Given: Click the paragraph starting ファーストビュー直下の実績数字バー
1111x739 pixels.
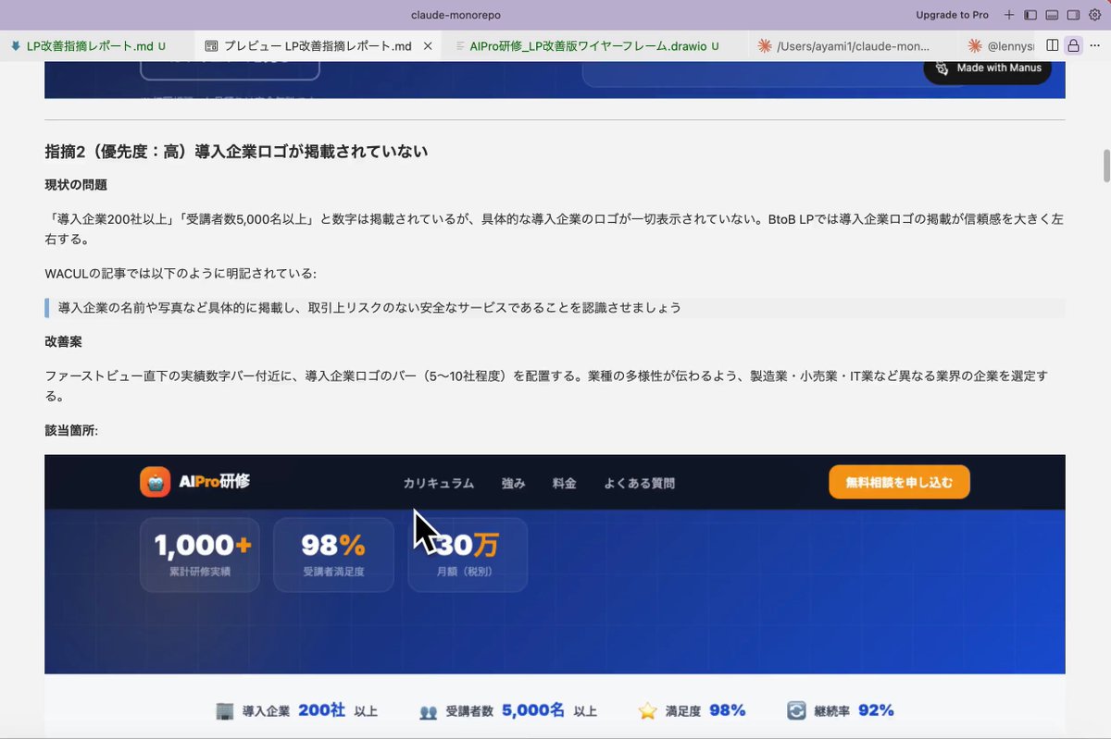Looking at the screenshot, I should tap(546, 386).
